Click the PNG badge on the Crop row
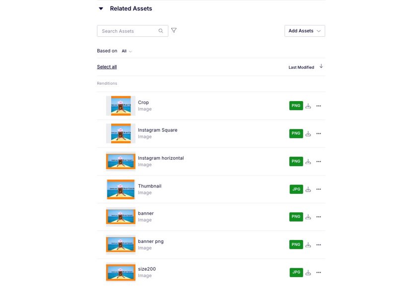Image resolution: width=411 pixels, height=292 pixels. [x=296, y=106]
